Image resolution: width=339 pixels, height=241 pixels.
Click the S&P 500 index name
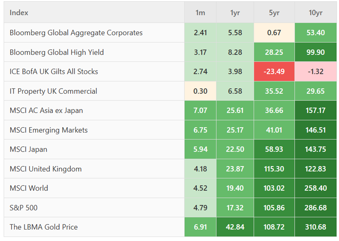(x=24, y=208)
